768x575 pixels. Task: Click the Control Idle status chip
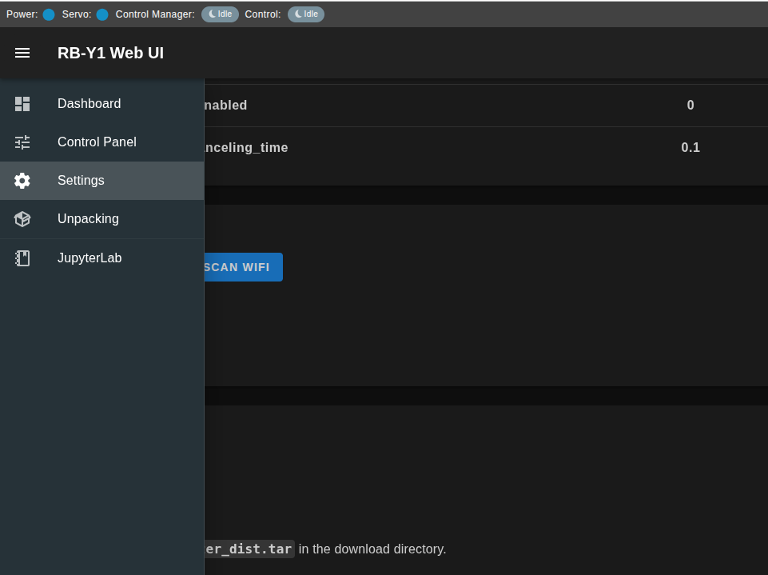point(306,14)
